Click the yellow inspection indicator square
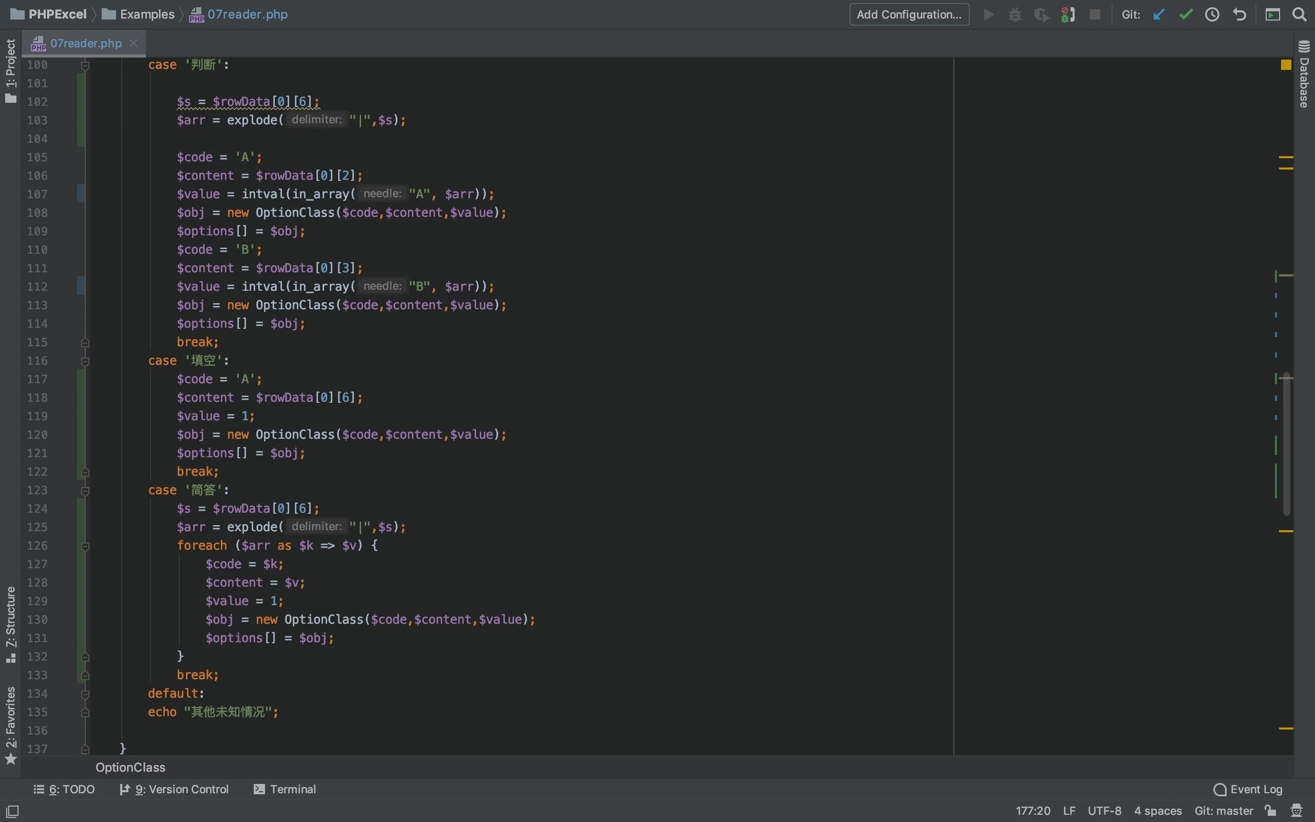1315x822 pixels. click(x=1286, y=65)
